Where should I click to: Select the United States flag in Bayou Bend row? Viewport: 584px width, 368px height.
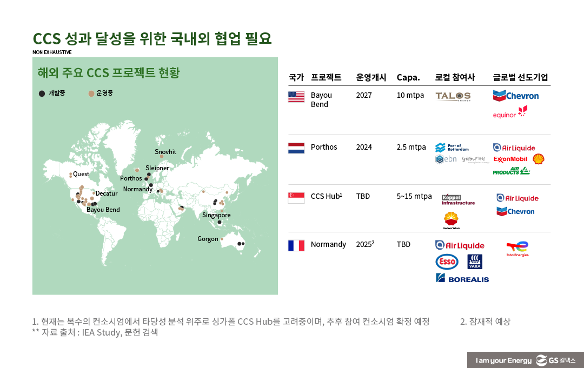pyautogui.click(x=296, y=97)
